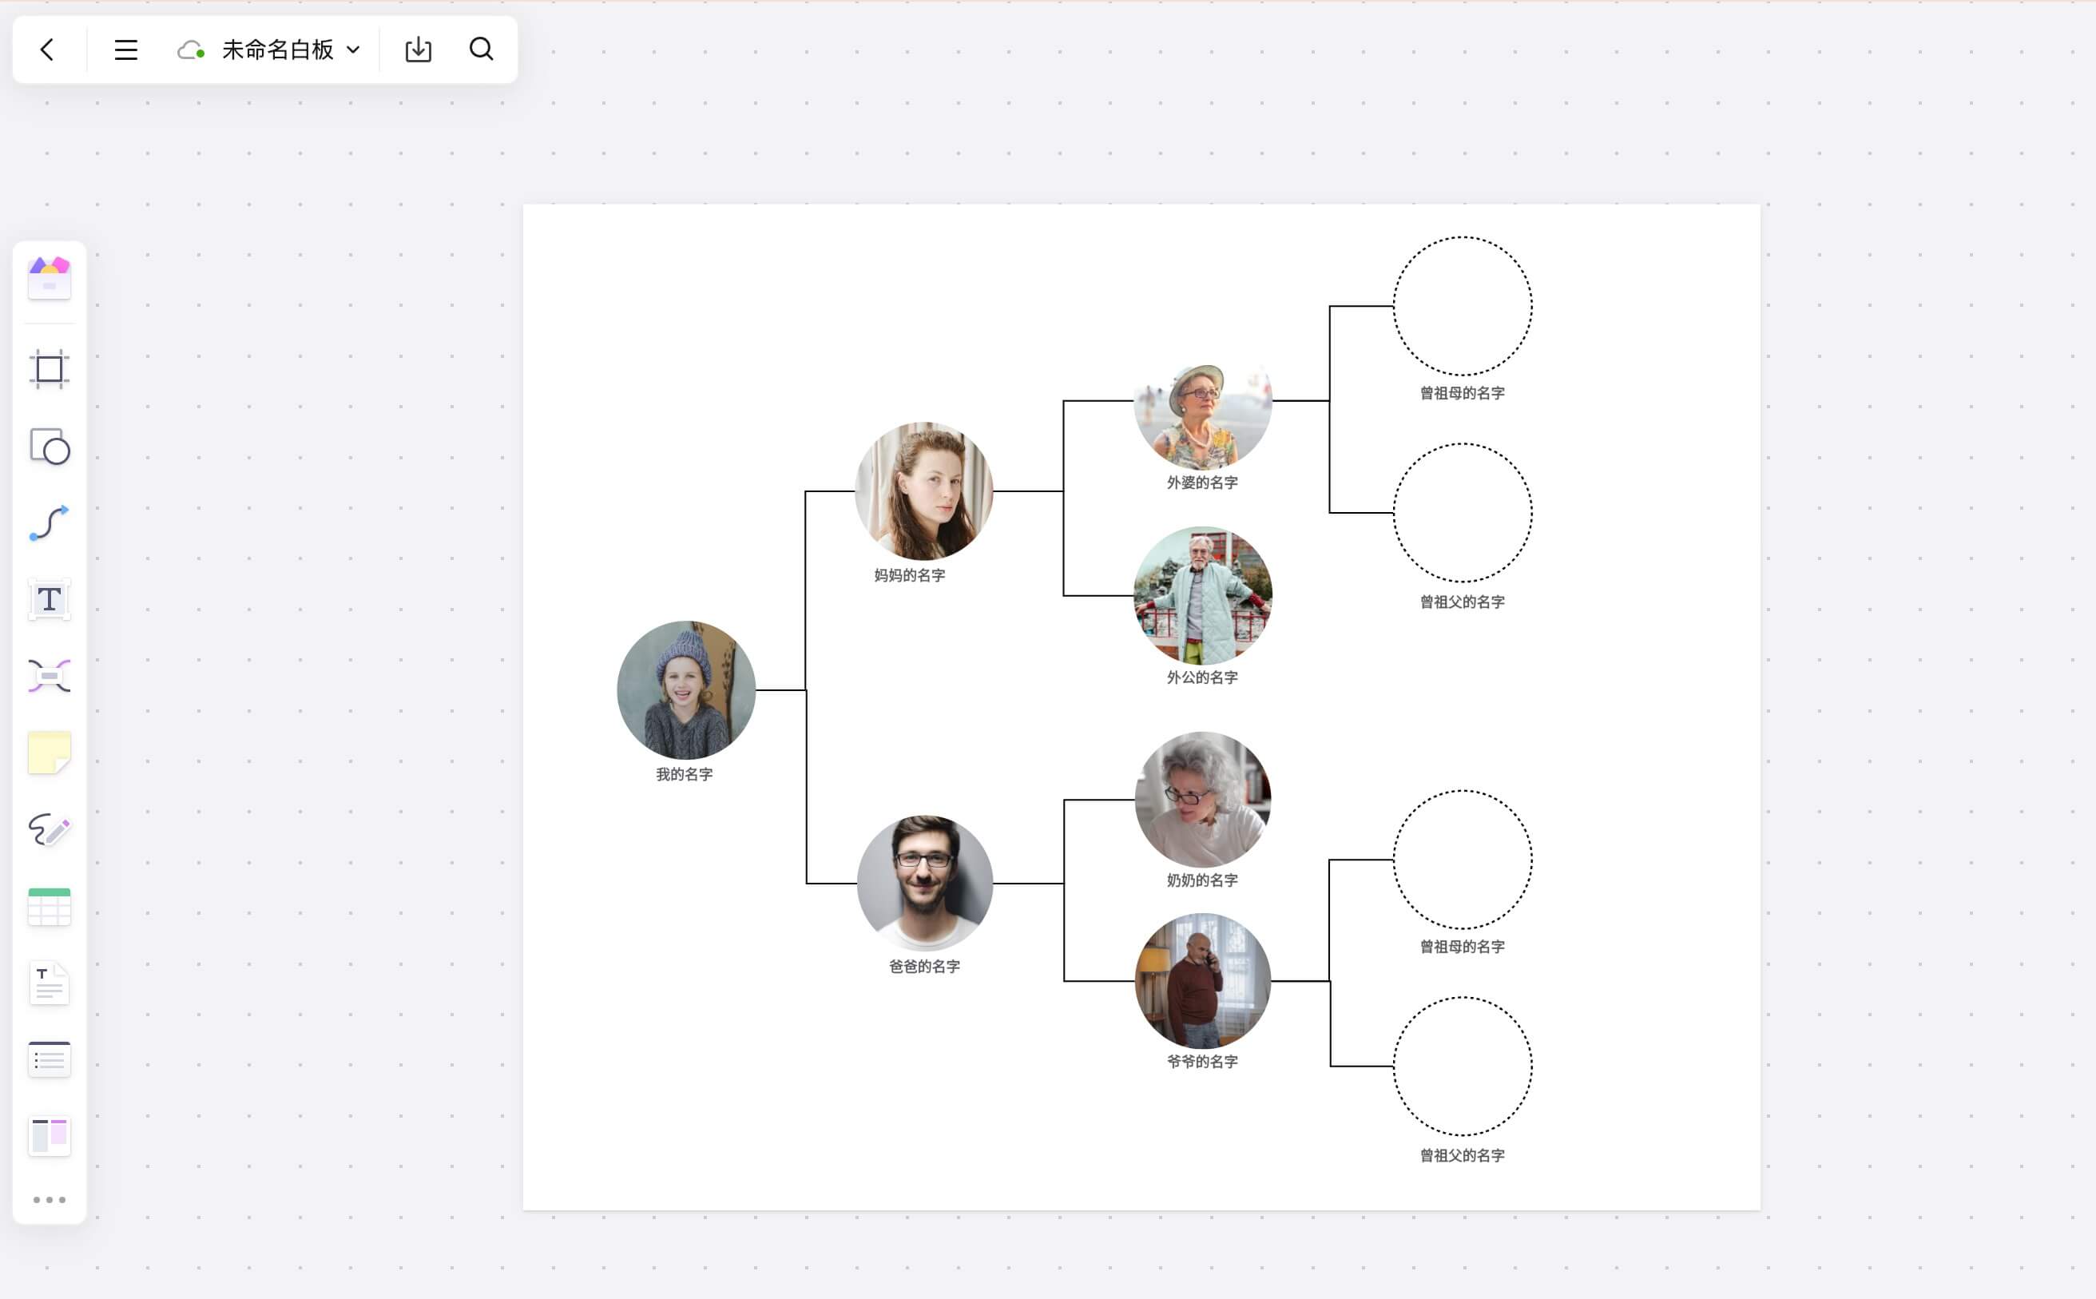Screen dimensions: 2096x1299
Task: Select the mind map tool
Action: coord(49,676)
